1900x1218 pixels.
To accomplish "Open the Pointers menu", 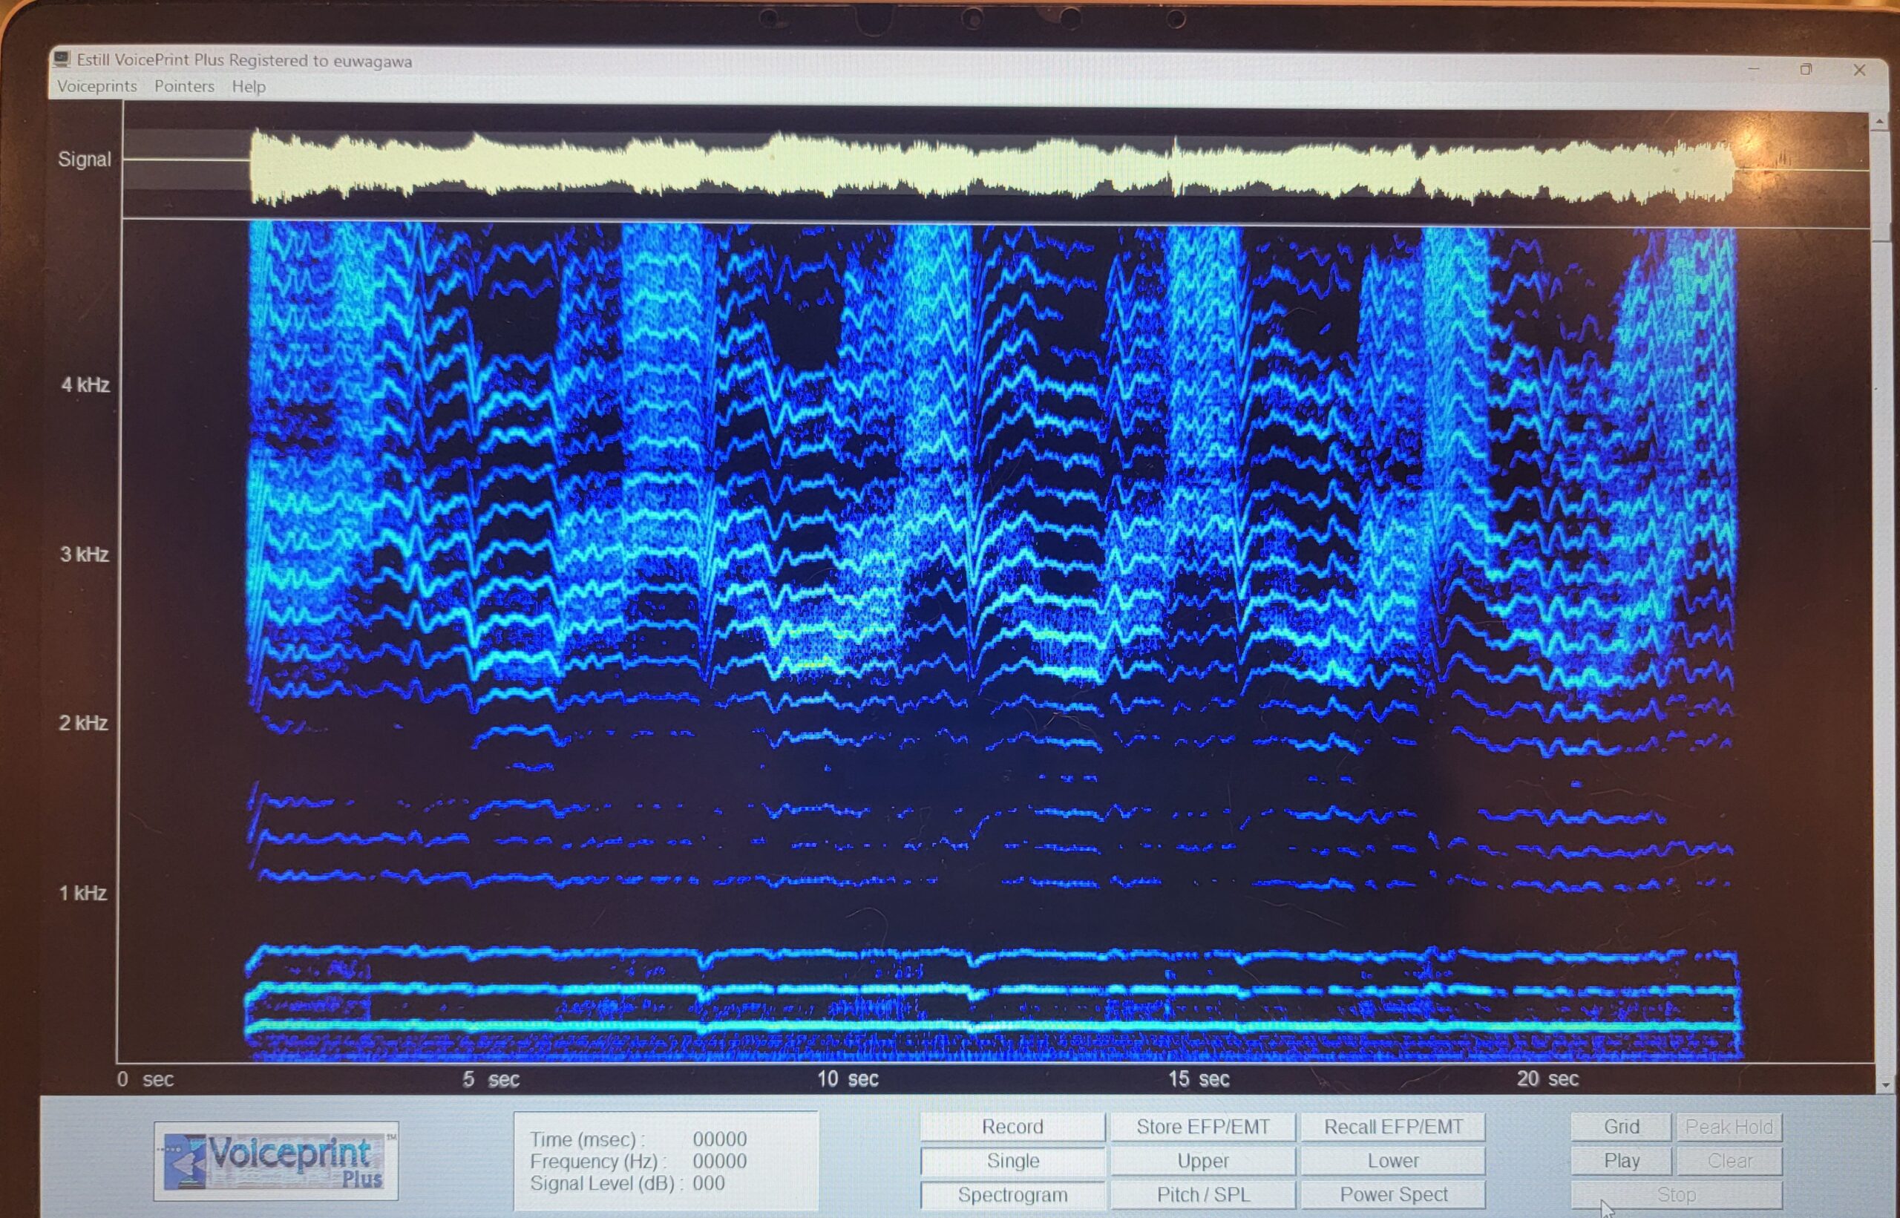I will [x=183, y=86].
